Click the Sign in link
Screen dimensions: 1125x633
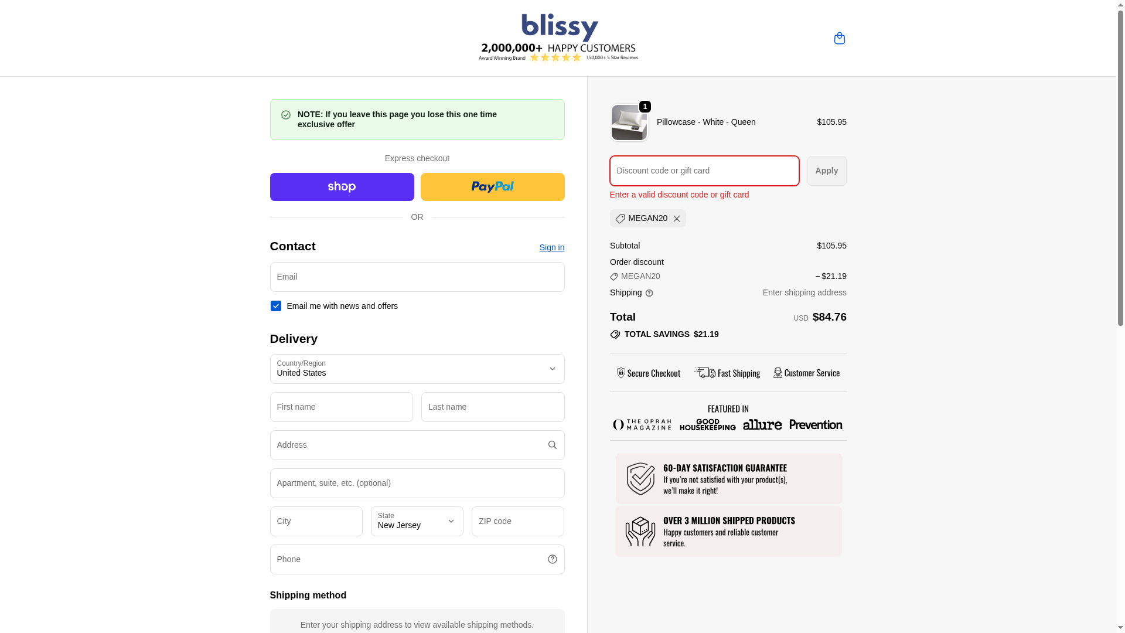[x=551, y=247]
